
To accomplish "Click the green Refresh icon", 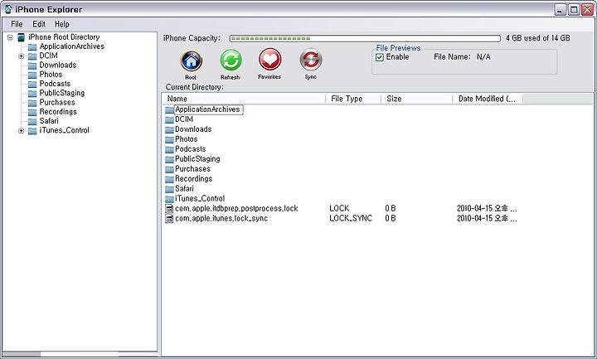I will pos(231,61).
